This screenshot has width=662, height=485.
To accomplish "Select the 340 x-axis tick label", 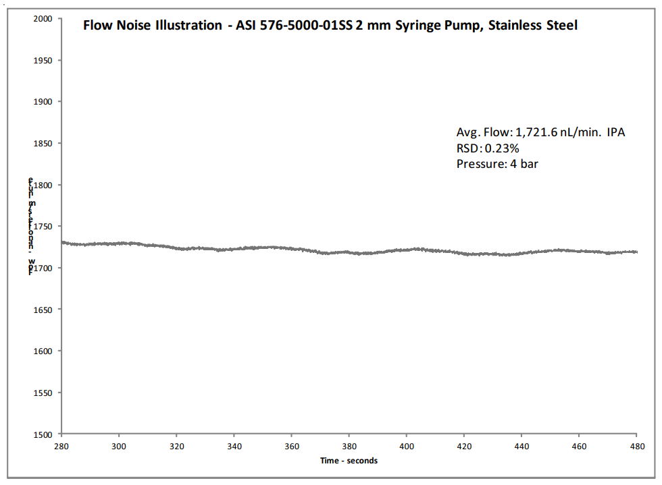I will coord(234,446).
